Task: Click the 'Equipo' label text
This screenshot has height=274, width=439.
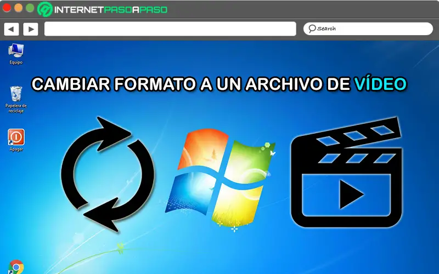Action: [16, 62]
